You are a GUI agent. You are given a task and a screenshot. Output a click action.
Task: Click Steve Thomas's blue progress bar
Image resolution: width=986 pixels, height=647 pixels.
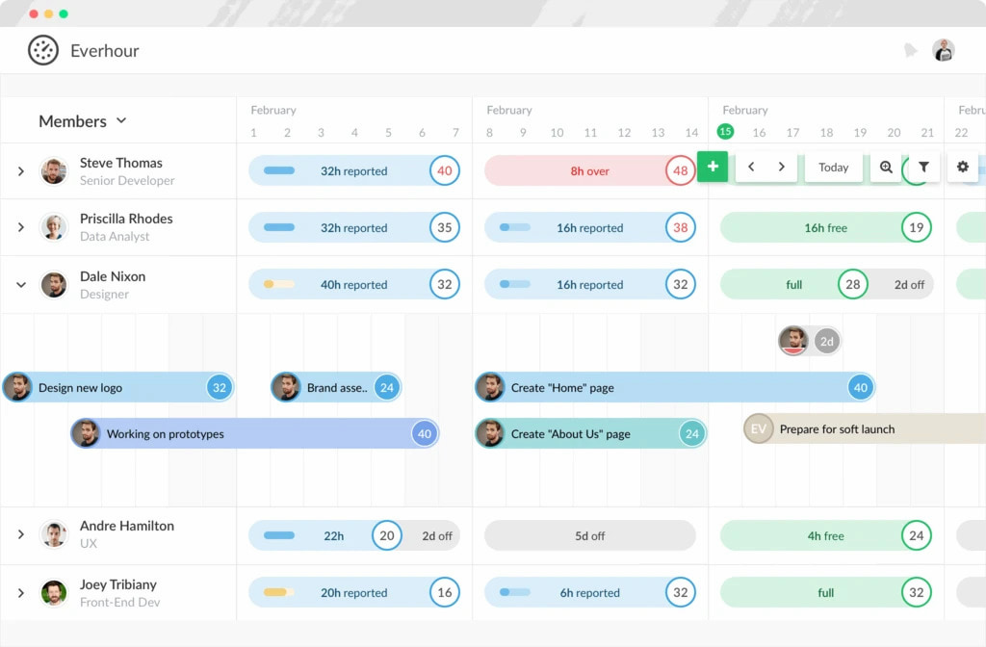(x=279, y=170)
